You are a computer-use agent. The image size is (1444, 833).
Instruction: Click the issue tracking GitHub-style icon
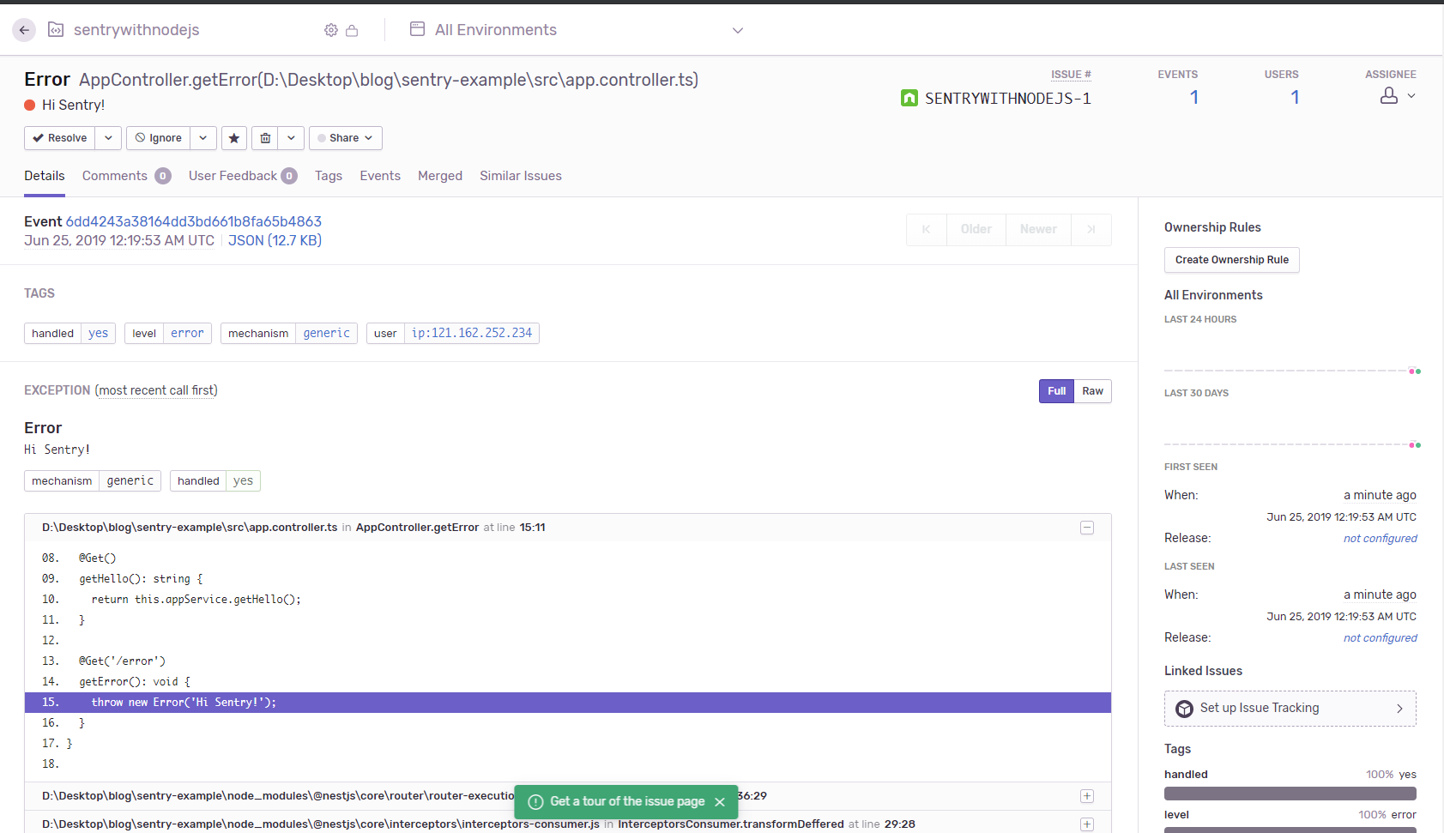[1185, 709]
